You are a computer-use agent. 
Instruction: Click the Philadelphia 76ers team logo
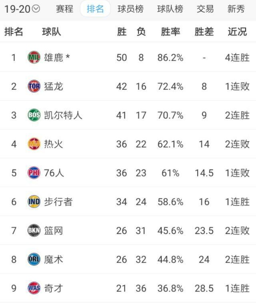[x=34, y=173]
